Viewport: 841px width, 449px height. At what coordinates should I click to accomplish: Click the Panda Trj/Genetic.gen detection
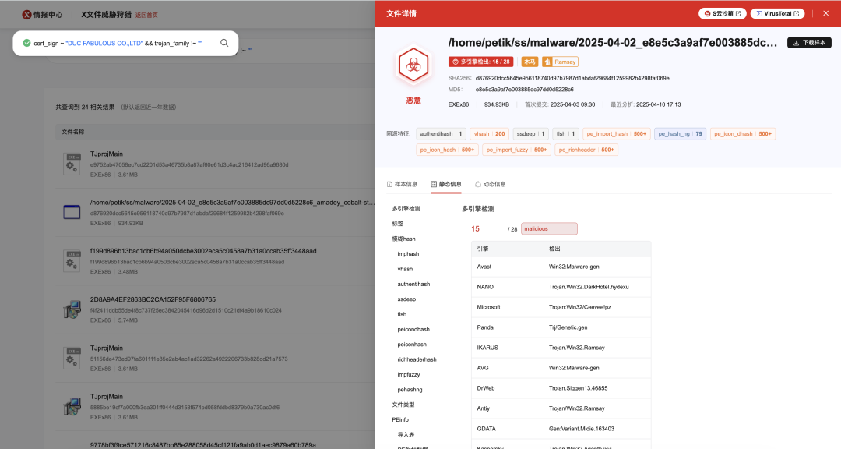pyautogui.click(x=561, y=327)
